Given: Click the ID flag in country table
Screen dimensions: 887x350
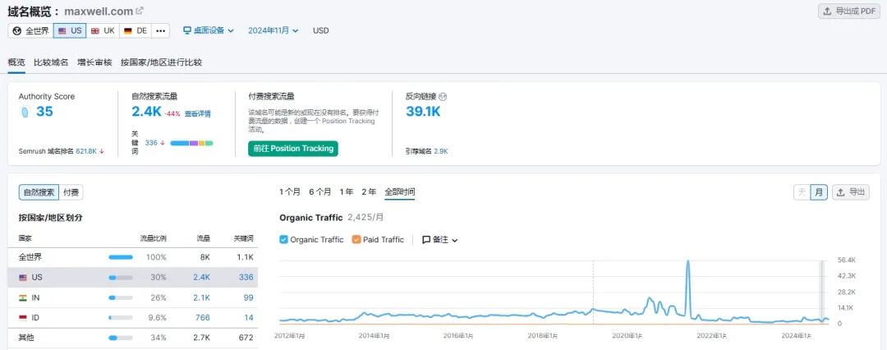Looking at the screenshot, I should point(23,318).
